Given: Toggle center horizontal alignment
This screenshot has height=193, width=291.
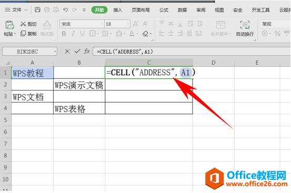Looking at the screenshot, I should (171, 34).
